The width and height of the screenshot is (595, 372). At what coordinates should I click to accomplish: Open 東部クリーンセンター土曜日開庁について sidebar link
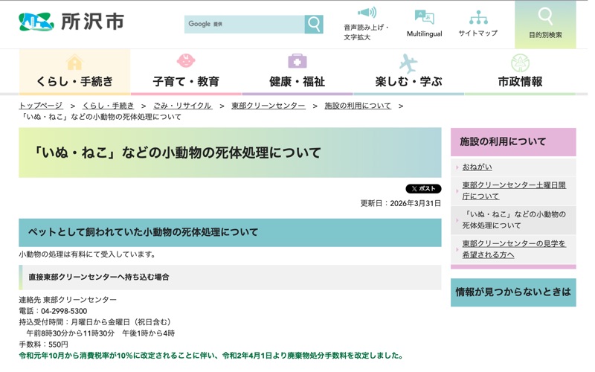click(x=514, y=190)
